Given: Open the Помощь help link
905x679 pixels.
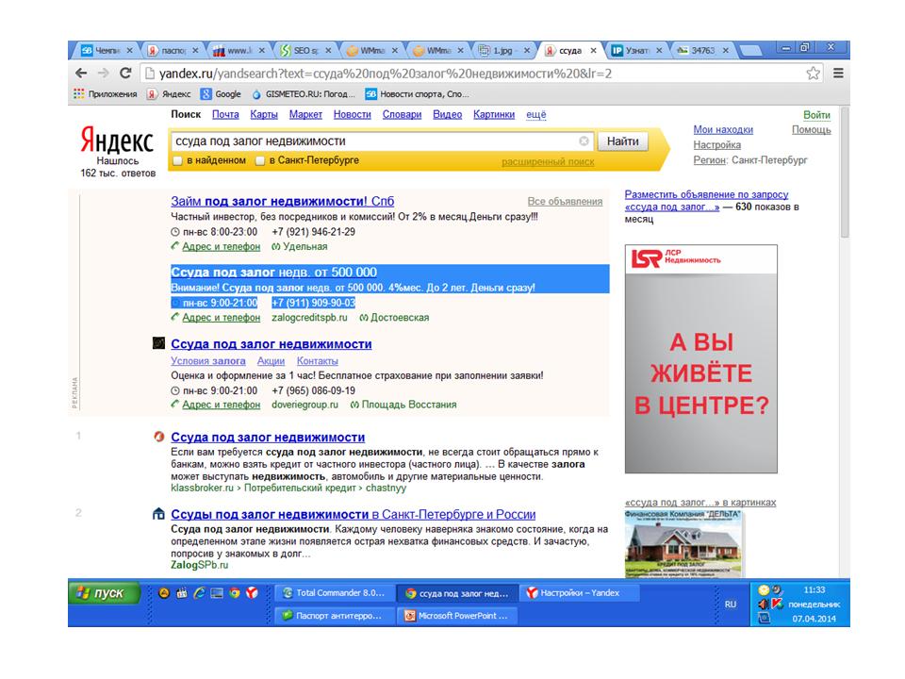Looking at the screenshot, I should [812, 130].
